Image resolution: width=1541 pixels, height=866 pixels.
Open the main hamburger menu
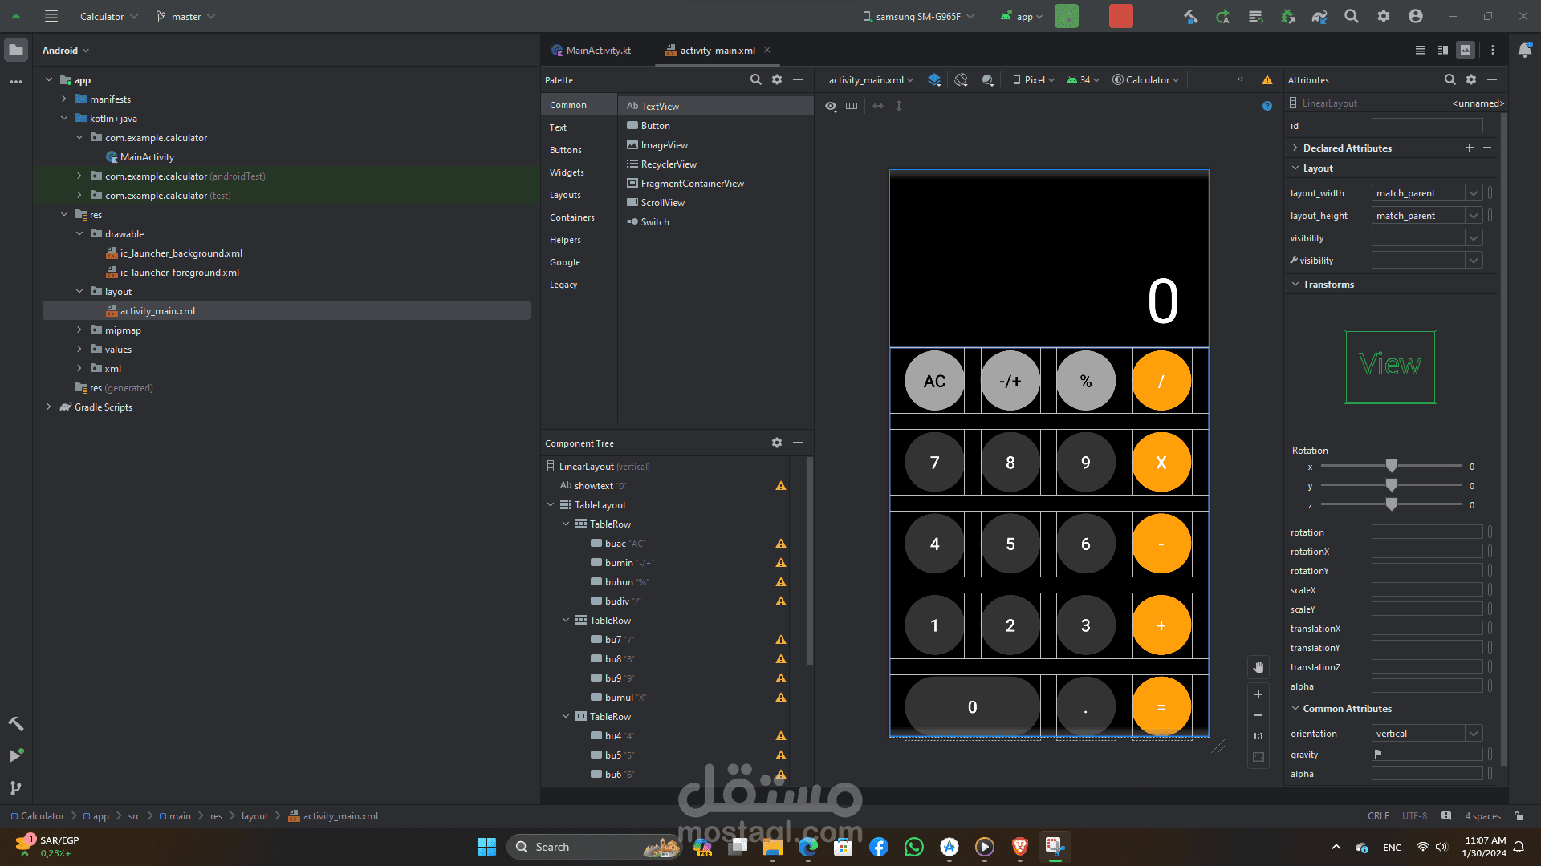coord(51,16)
